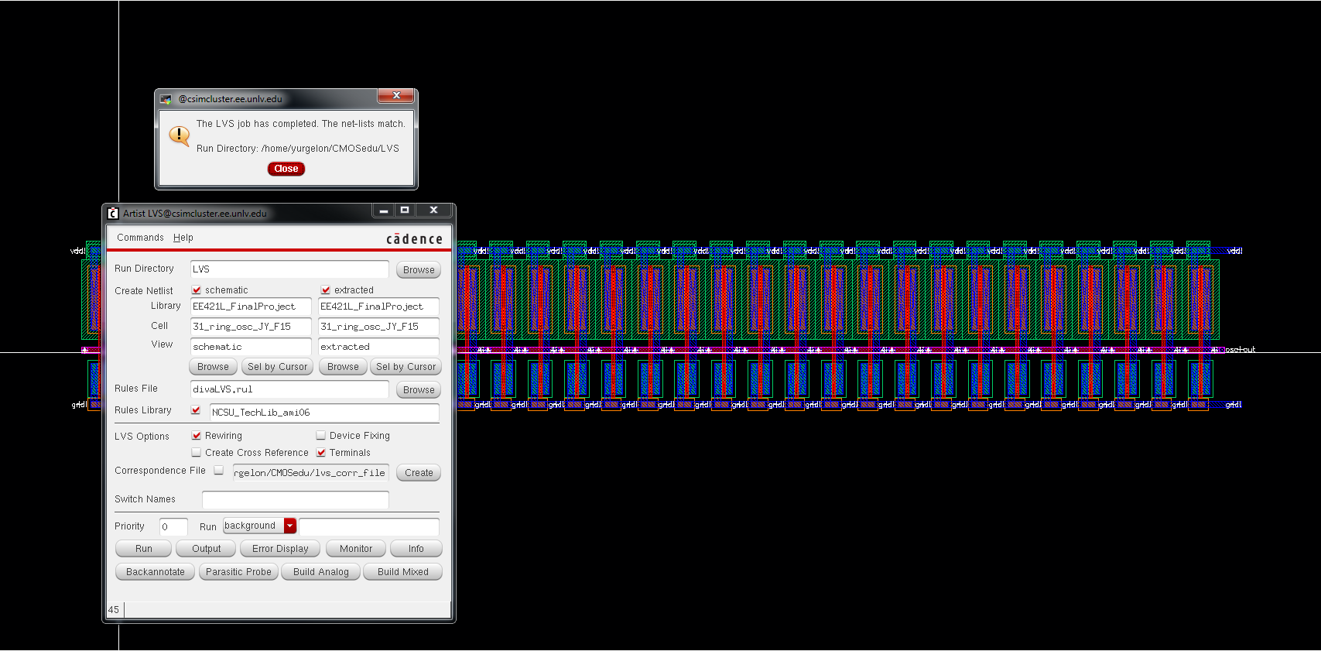Image resolution: width=1321 pixels, height=651 pixels.
Task: Maximize the Artist LVS window
Action: (404, 211)
